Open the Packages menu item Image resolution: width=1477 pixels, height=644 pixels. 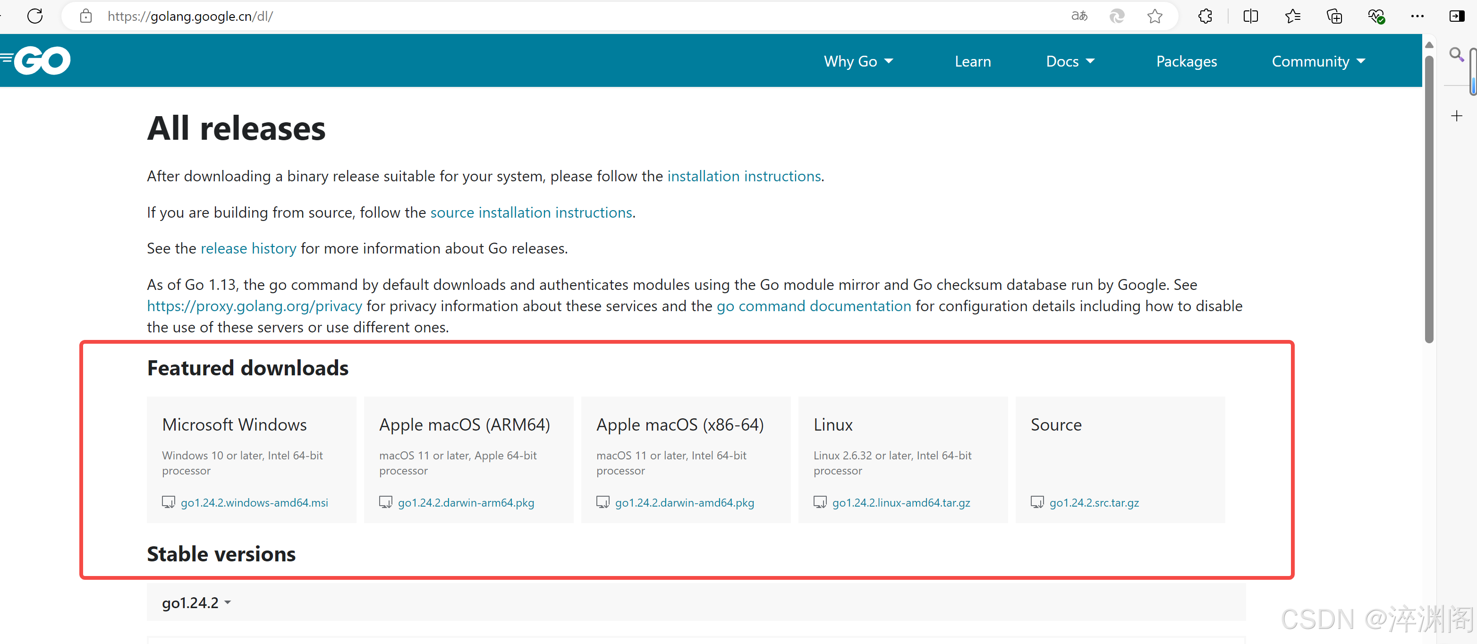pos(1186,61)
